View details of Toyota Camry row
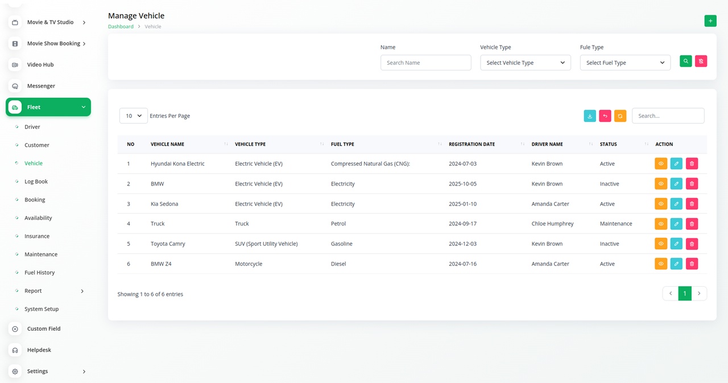This screenshot has height=383, width=728. pos(661,244)
